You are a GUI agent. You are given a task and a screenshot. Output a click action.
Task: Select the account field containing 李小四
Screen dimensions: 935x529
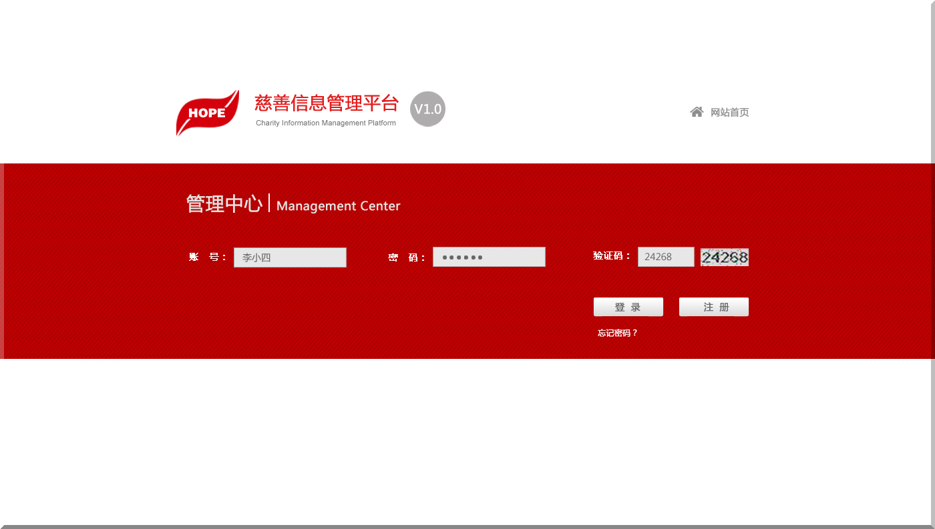[290, 257]
